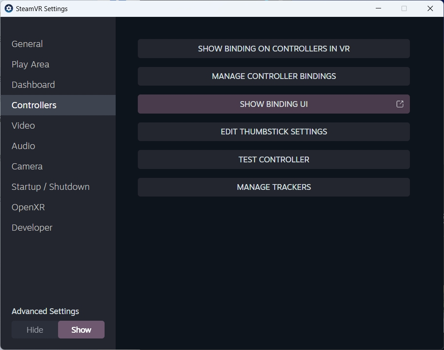Open Manage Controller Bindings
The image size is (444, 350).
273,76
